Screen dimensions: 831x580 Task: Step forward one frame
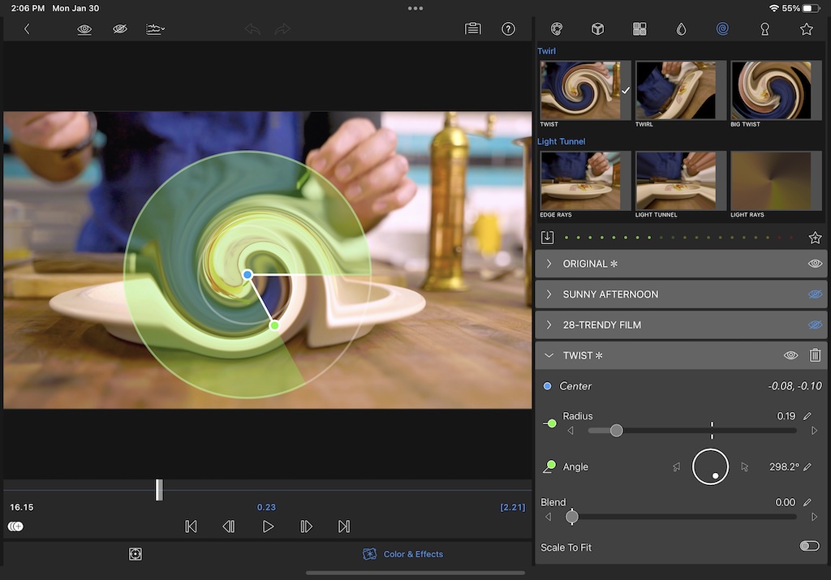[x=306, y=526]
